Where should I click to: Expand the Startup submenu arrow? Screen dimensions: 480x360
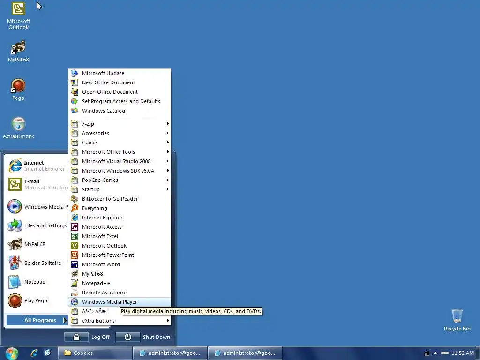coord(168,189)
